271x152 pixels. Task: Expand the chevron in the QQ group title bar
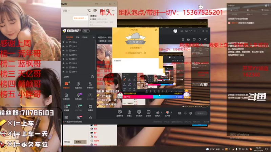tap(101, 4)
